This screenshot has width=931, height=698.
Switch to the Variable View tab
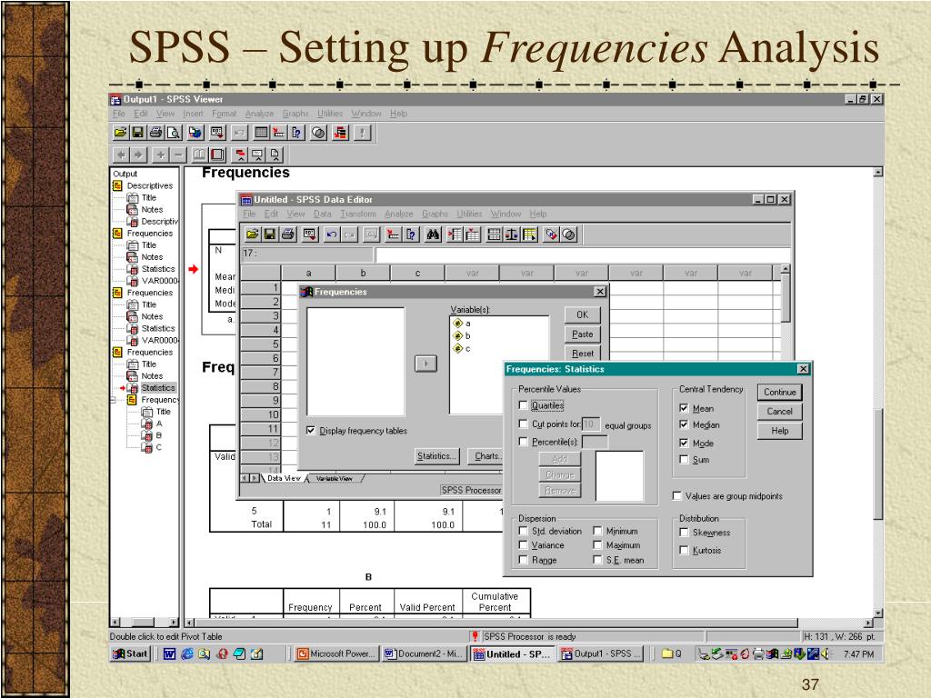tap(335, 478)
